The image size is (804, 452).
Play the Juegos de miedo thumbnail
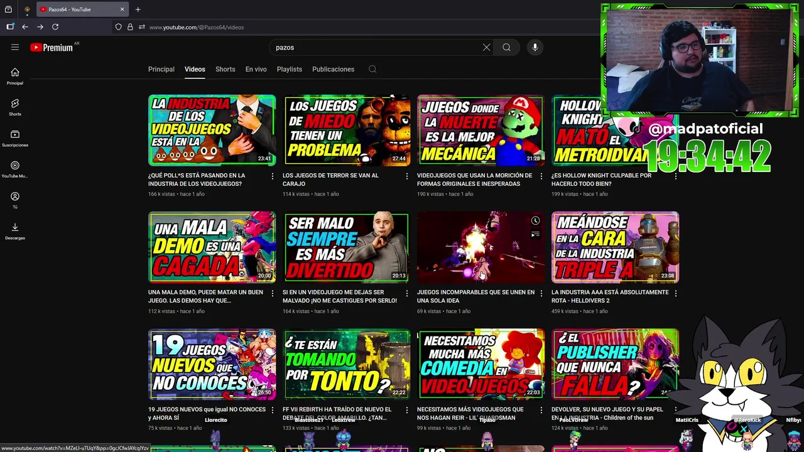tap(346, 130)
